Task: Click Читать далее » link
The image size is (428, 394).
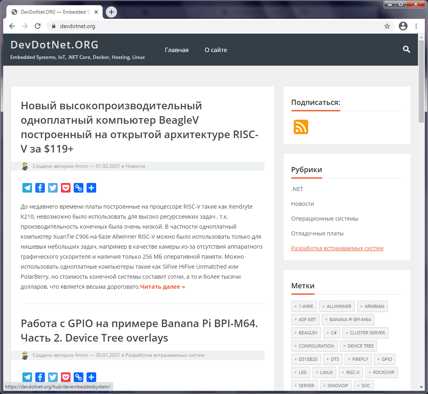Action: tap(162, 287)
